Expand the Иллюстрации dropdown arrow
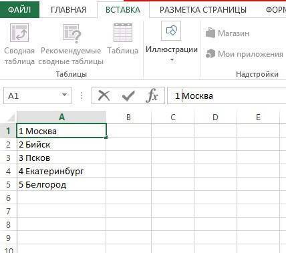The image size is (286, 253). click(x=172, y=59)
